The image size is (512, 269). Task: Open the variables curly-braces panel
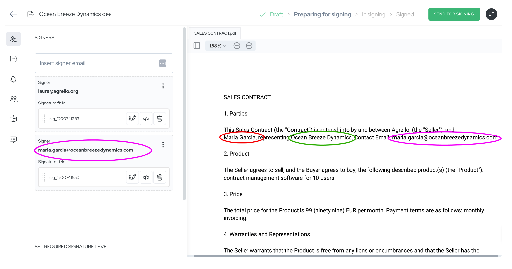coord(13,59)
